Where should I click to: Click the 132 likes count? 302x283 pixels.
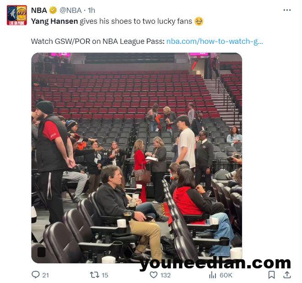coord(166,275)
